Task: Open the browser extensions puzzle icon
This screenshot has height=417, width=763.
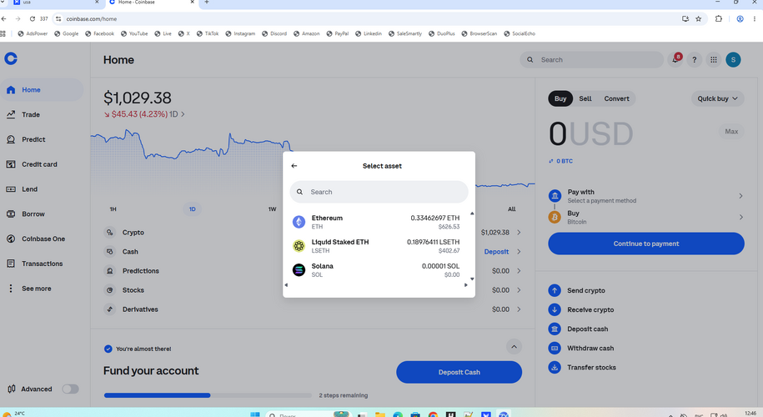Action: tap(718, 19)
